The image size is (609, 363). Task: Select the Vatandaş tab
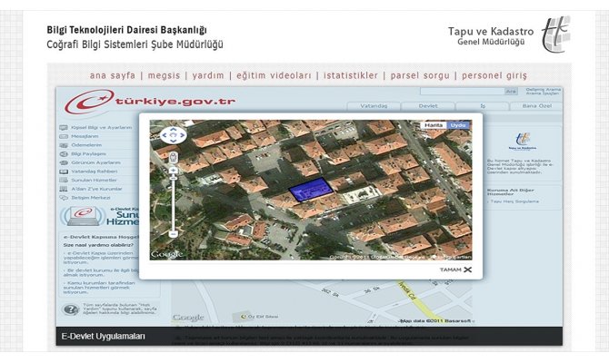coord(374,106)
